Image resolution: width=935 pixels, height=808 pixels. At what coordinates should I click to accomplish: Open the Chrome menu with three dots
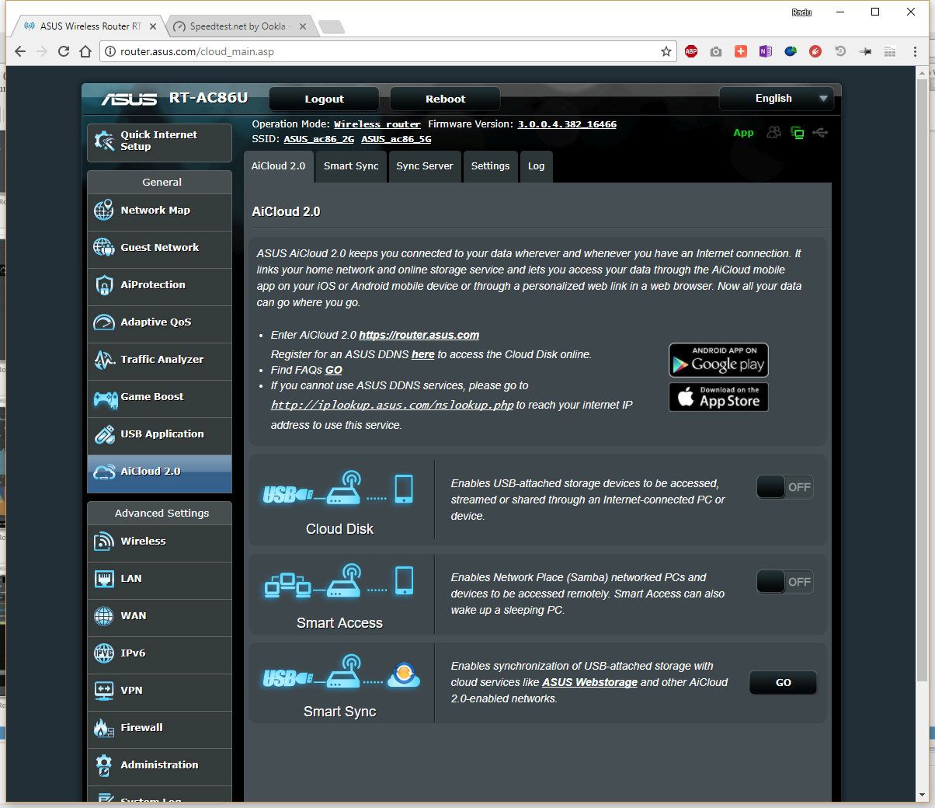[915, 51]
